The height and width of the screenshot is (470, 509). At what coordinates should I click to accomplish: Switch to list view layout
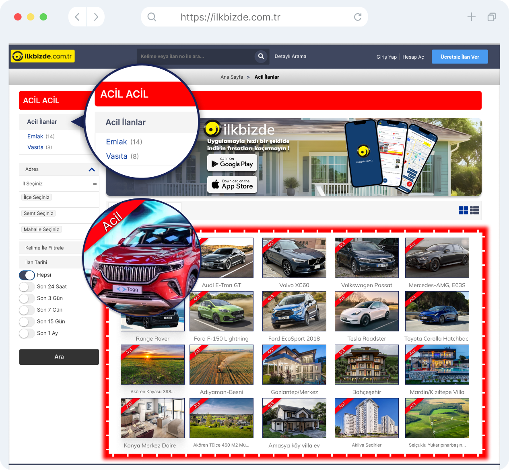pyautogui.click(x=474, y=210)
